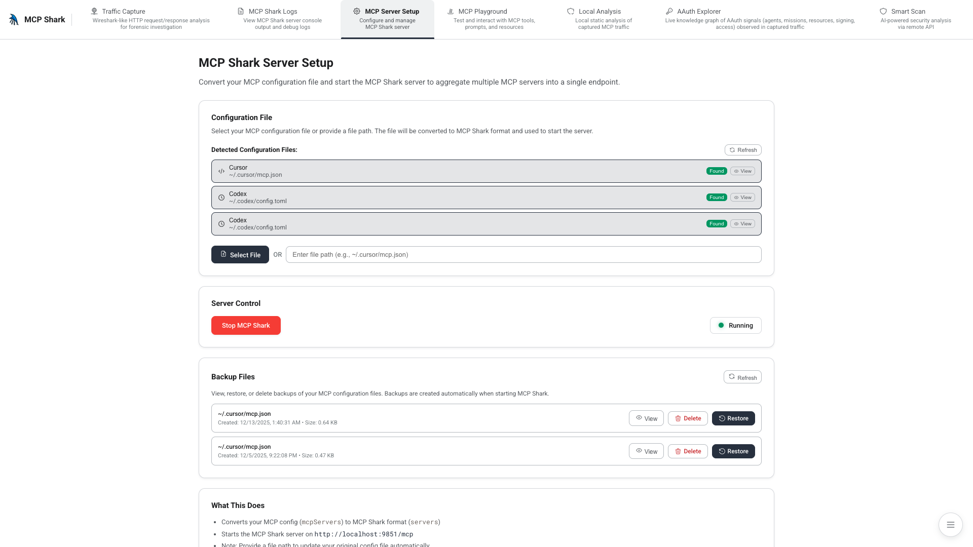
Task: Click the Select File button
Action: 240,255
